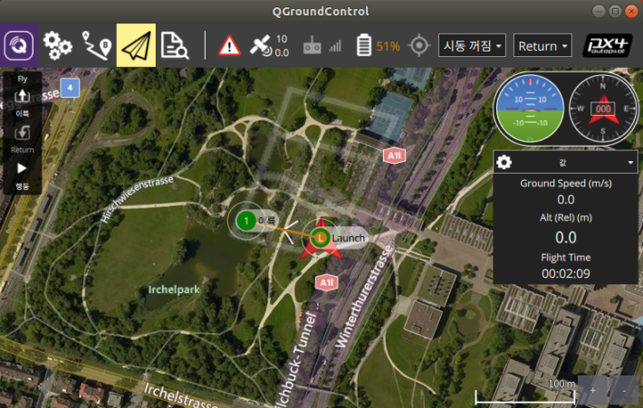Click the upper A1I highway marker

click(394, 156)
